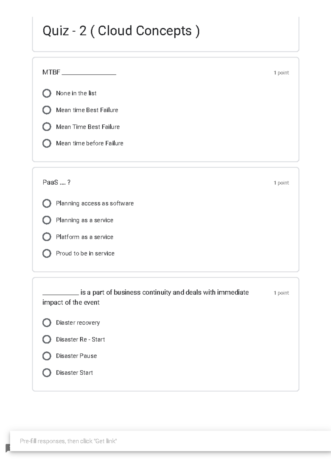Click the "1 point" label on PaaS question
Screen dimensions: 331x468
[281, 183]
